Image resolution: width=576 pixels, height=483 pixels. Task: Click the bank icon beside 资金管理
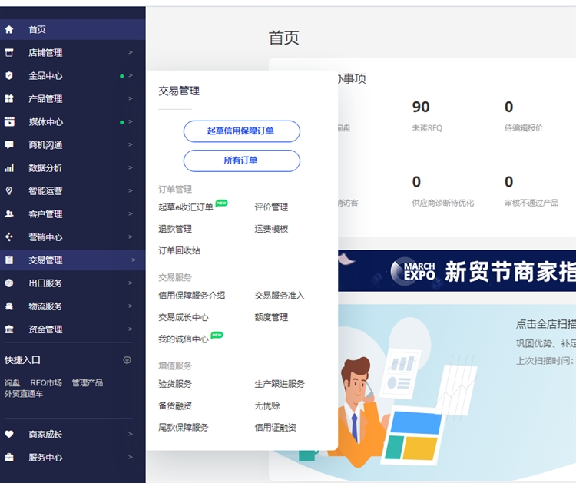point(9,329)
